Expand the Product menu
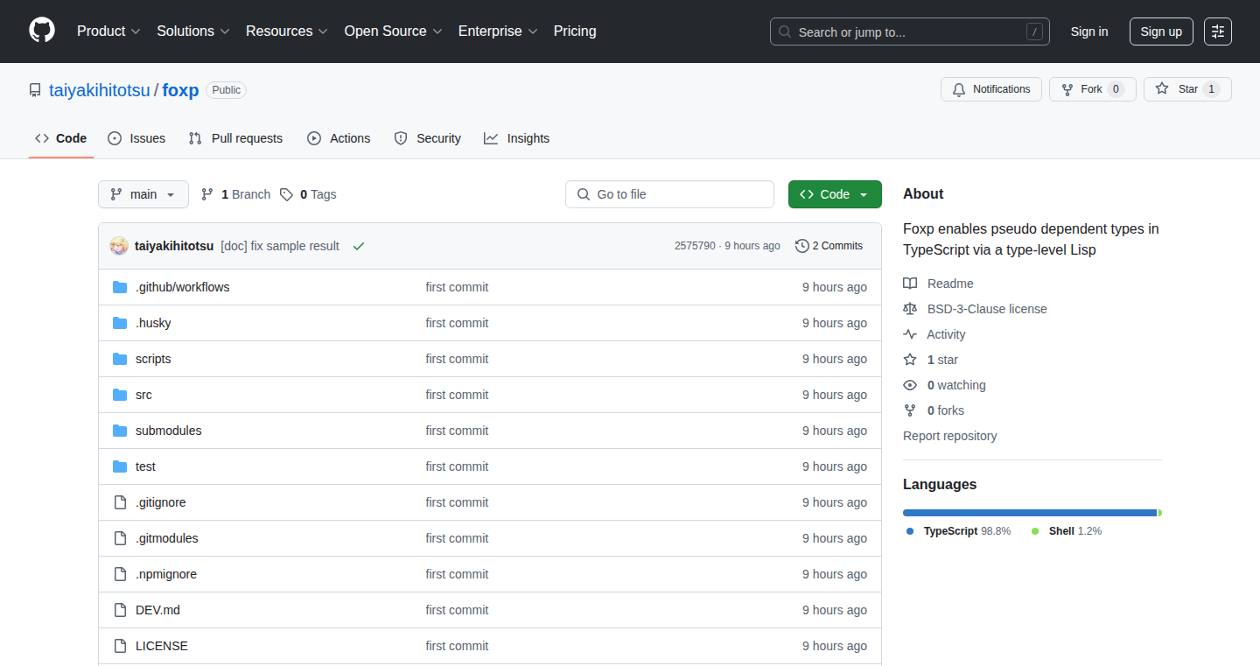 click(108, 31)
